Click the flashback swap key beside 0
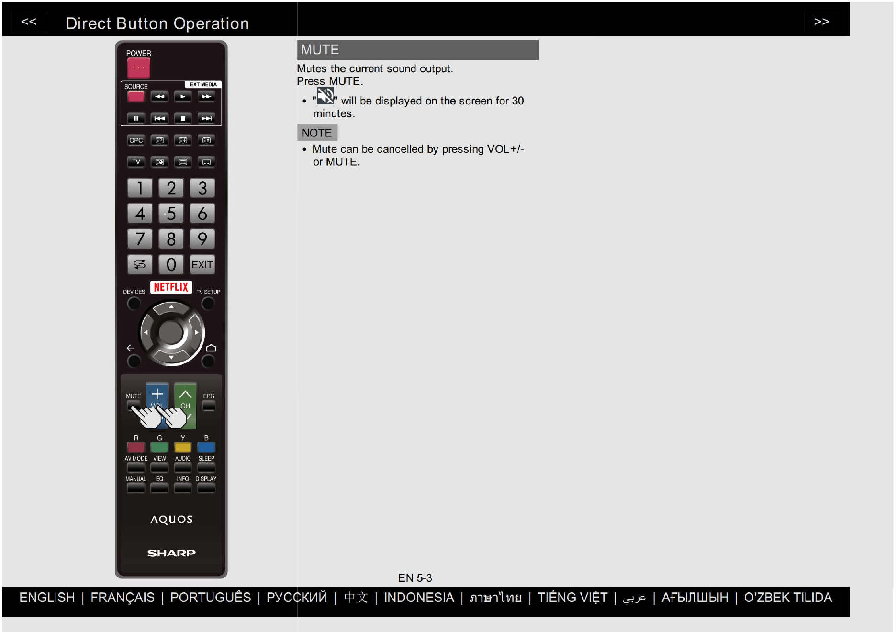Screen dimensions: 896x634 [140, 264]
